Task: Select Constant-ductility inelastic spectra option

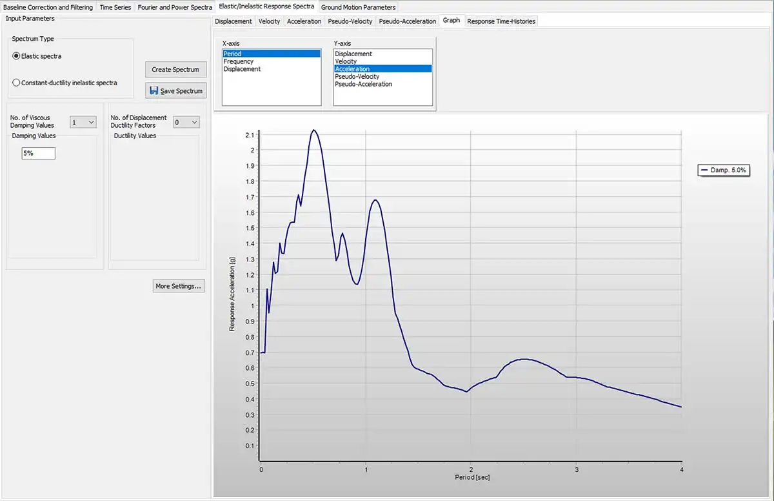Action: point(17,83)
